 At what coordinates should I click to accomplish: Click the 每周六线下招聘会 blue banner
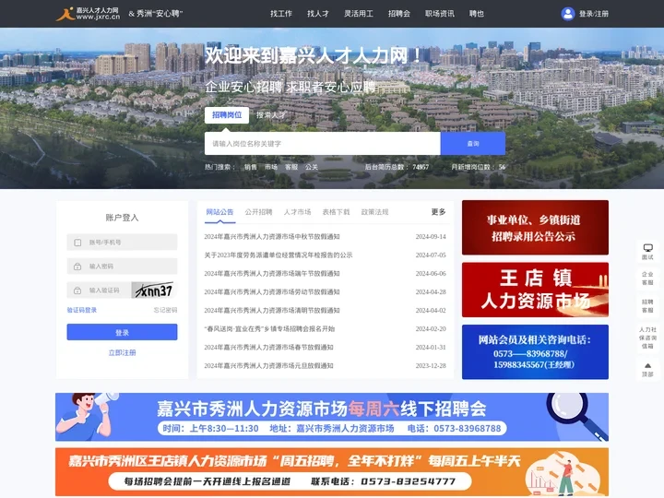pos(332,417)
